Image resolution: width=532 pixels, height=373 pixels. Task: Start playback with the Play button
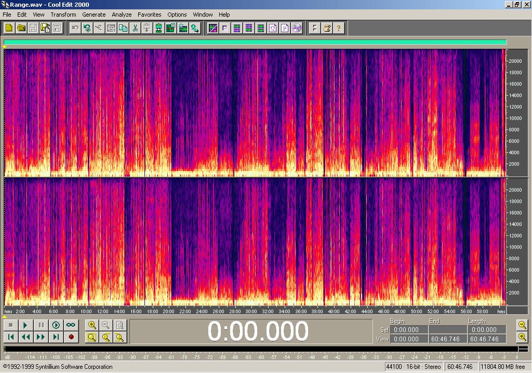(x=25, y=325)
